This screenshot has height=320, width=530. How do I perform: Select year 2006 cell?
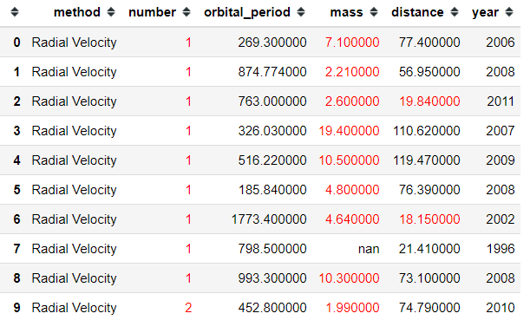coord(501,42)
